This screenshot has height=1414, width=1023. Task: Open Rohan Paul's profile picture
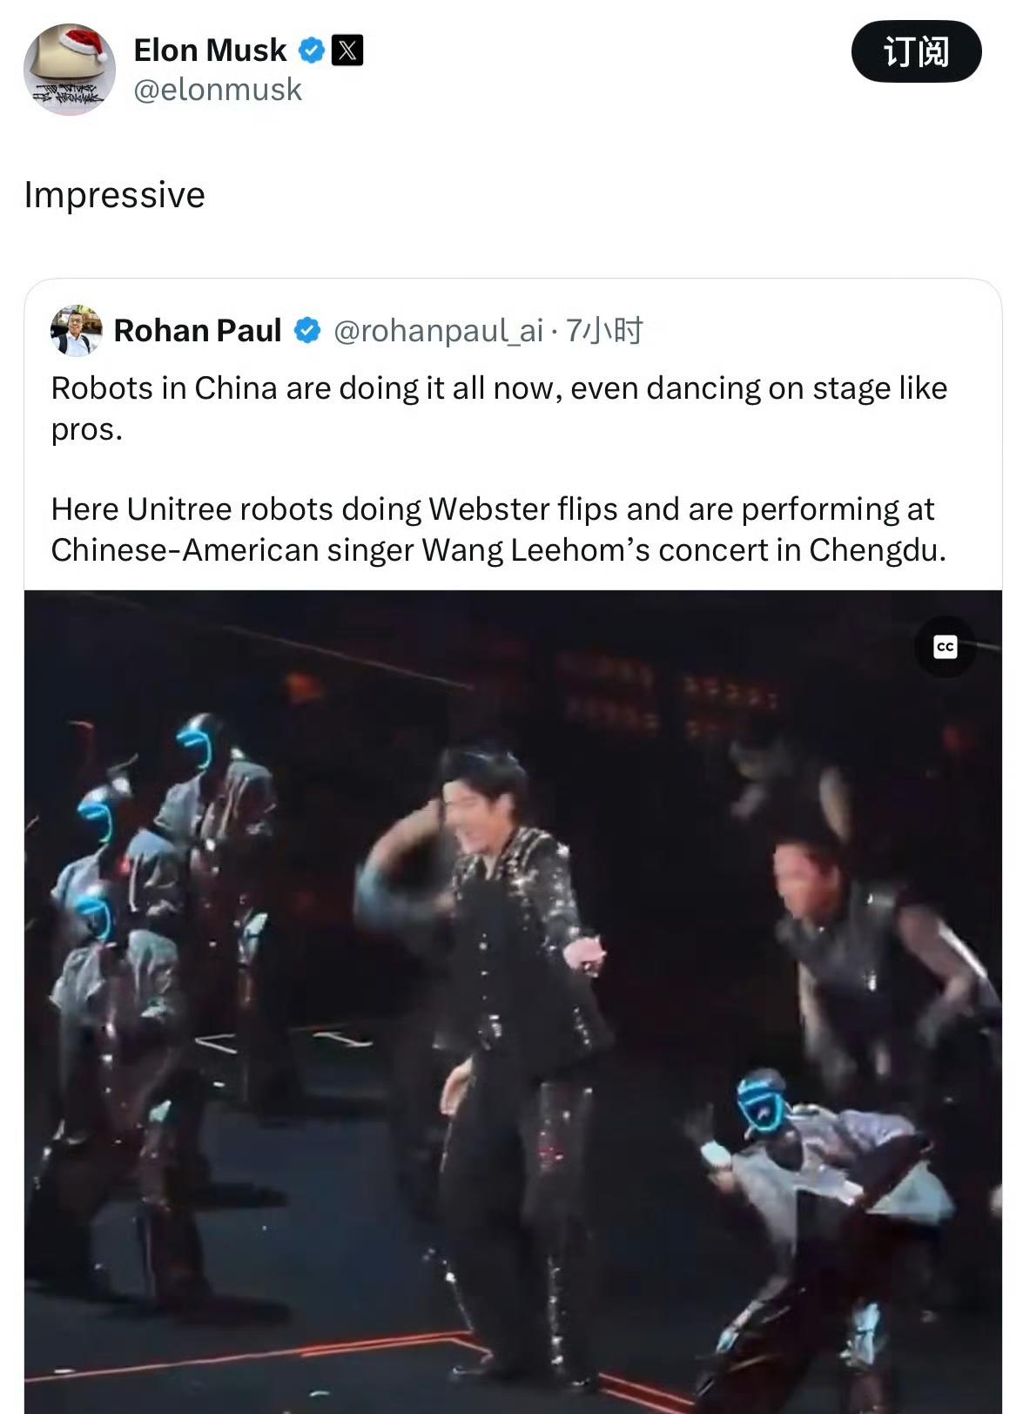click(77, 333)
